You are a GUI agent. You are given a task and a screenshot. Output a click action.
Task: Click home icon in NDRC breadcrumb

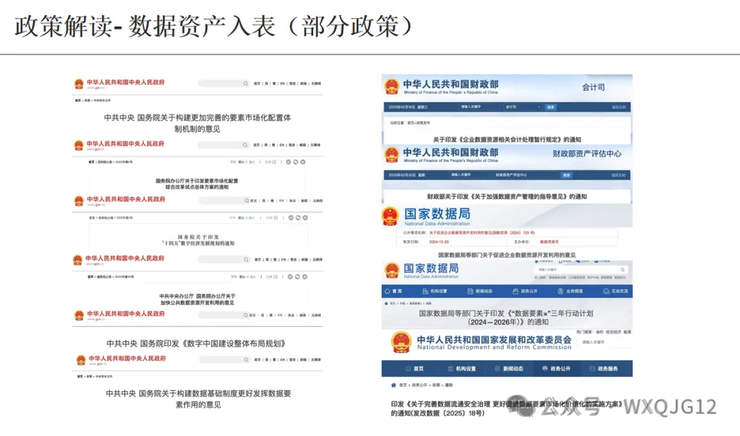393,385
